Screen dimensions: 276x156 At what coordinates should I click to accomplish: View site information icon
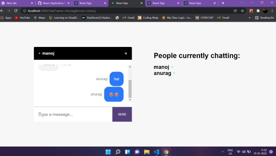click(x=25, y=11)
